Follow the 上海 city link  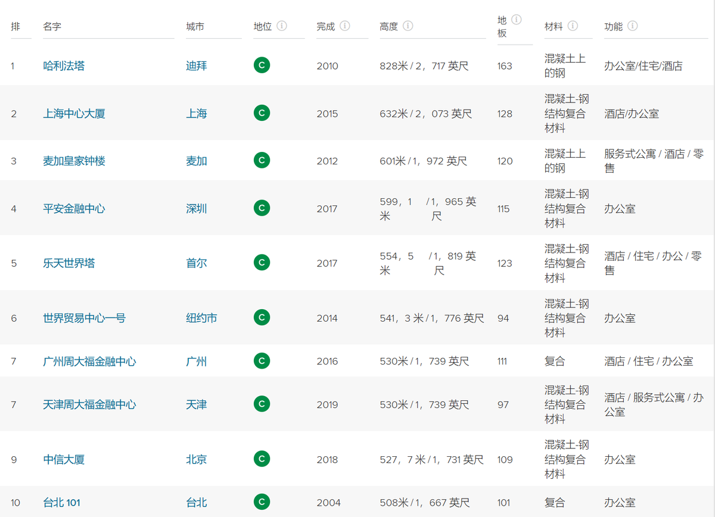(x=197, y=113)
